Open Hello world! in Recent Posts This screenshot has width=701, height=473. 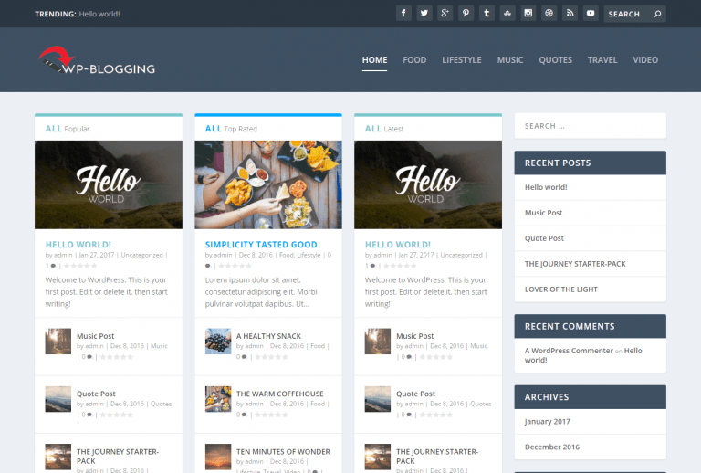pos(546,187)
